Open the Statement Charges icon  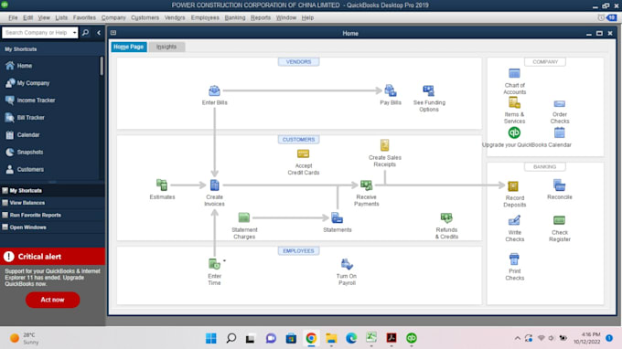click(244, 217)
